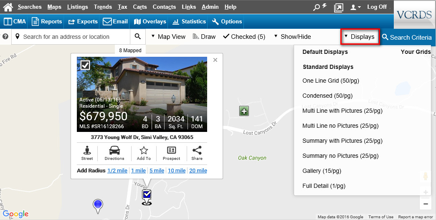Open the Carts menu
The image size is (436, 220).
tap(139, 7)
